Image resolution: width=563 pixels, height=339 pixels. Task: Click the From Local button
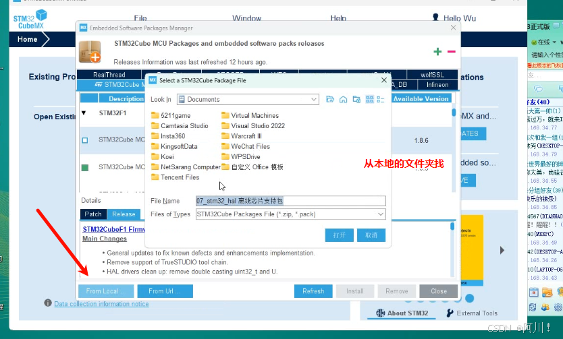click(x=106, y=291)
